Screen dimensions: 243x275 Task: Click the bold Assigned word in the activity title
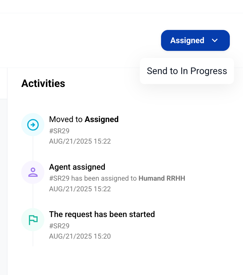tap(102, 119)
